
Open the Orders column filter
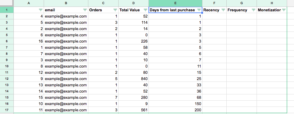point(115,10)
